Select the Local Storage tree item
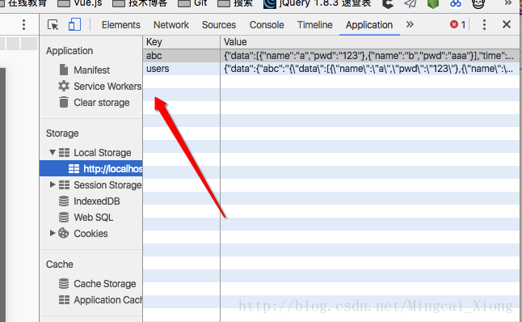 [102, 153]
